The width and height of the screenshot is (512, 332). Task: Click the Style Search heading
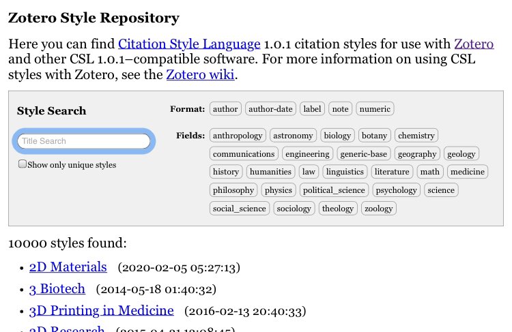point(52,110)
